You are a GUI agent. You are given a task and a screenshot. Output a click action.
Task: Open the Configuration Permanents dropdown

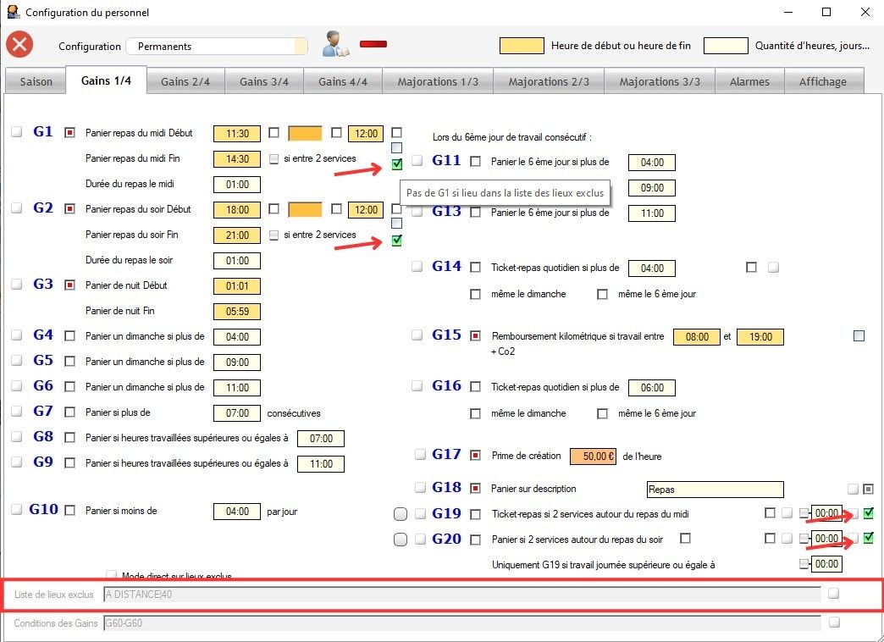pyautogui.click(x=217, y=47)
